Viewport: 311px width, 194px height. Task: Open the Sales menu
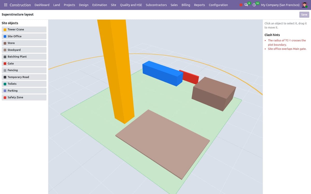[174, 5]
